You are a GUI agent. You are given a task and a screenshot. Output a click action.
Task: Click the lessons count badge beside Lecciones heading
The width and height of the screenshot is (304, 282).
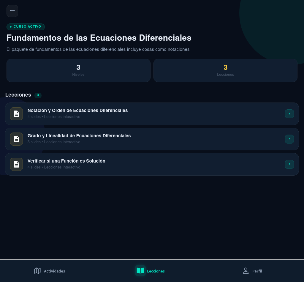38,95
